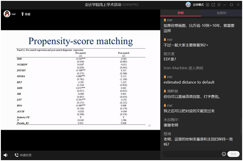The height and width of the screenshot is (161, 243).
Task: Click the host's profile avatar in title bar
Action: click(188, 5)
